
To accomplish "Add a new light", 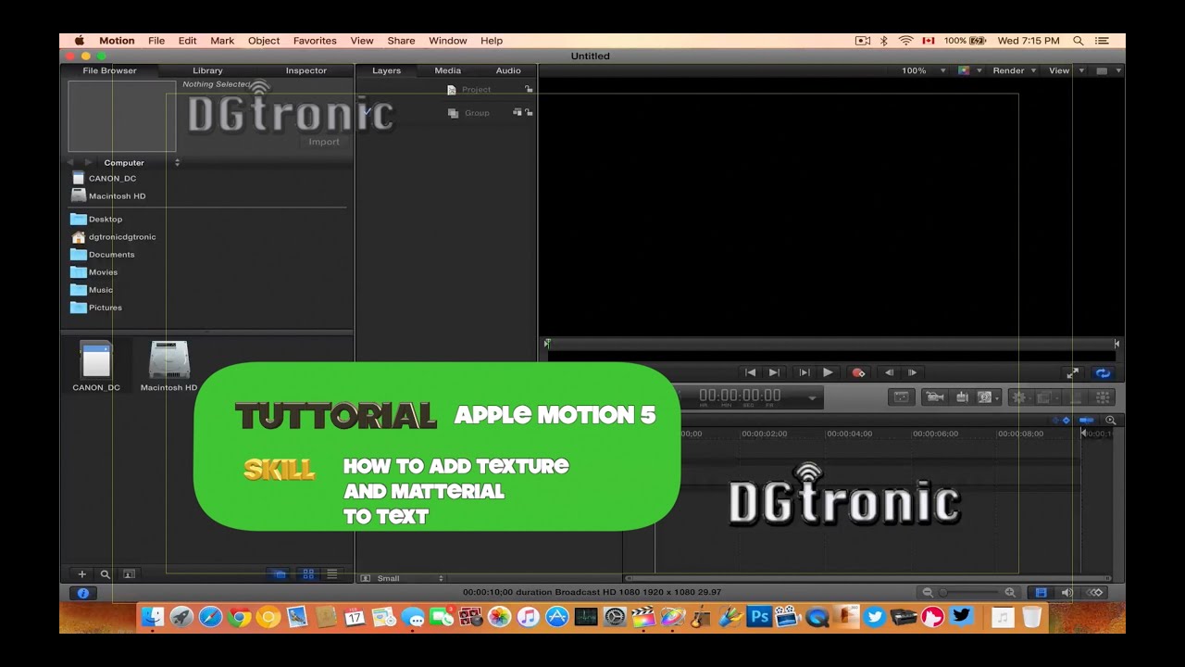I will point(962,396).
